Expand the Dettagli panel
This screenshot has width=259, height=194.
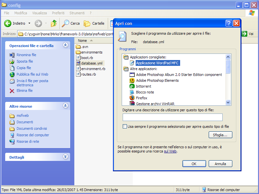click(x=66, y=156)
